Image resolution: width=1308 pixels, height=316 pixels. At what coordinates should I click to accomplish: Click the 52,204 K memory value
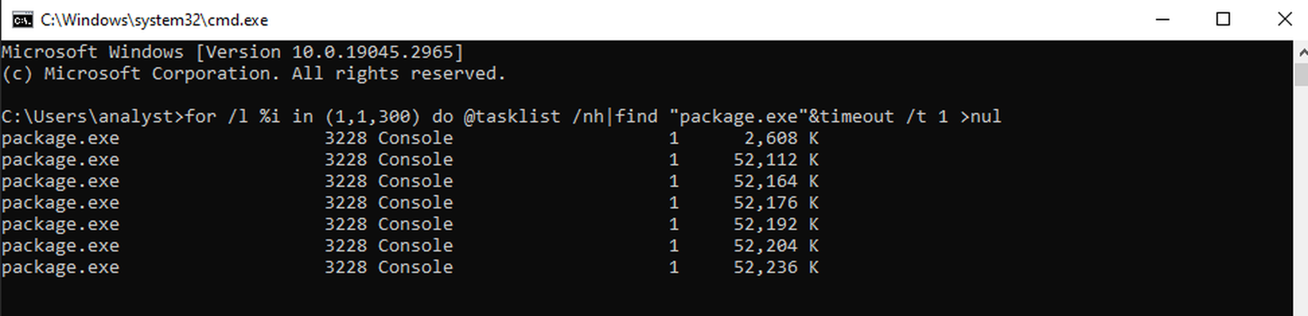776,245
